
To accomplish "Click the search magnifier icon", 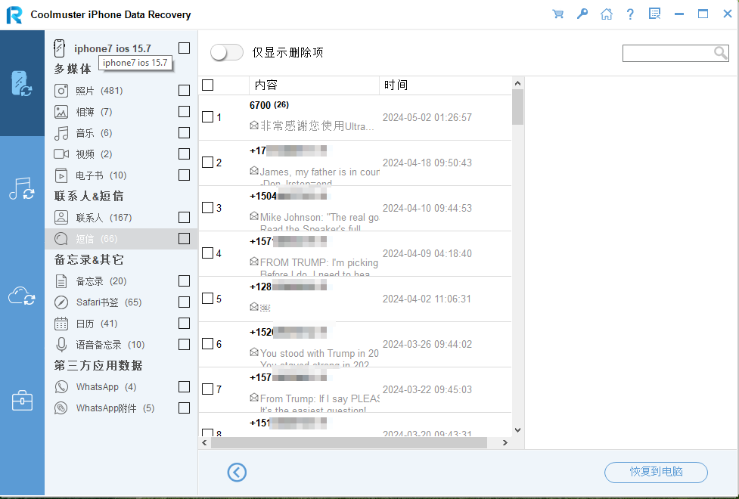I will 720,53.
